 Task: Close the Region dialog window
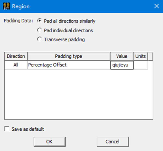(x=156, y=6)
